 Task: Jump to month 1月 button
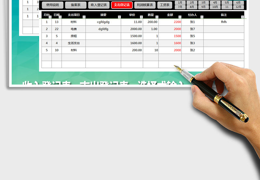click(180, 3)
